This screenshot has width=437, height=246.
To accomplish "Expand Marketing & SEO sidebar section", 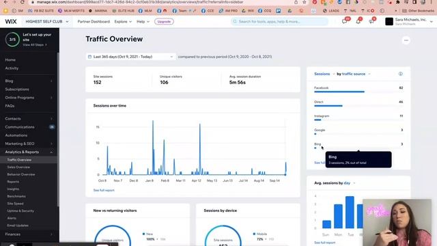I will 51,143.
